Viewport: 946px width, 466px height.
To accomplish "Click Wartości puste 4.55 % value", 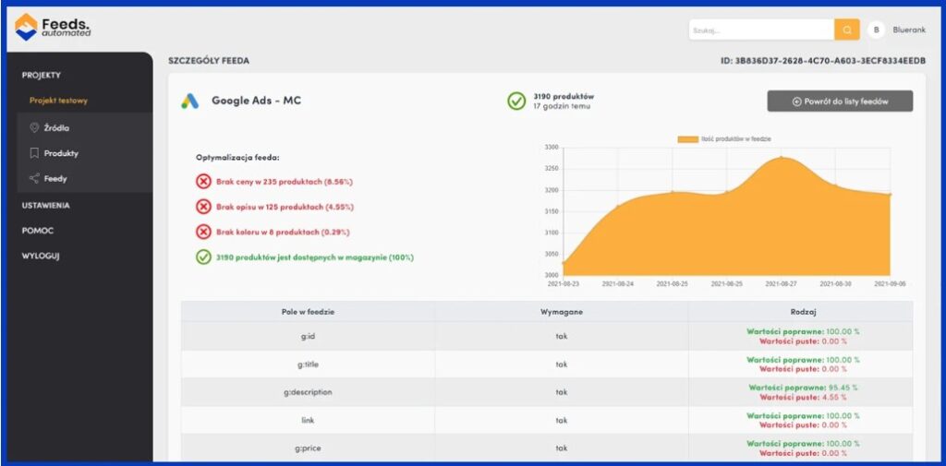I will [803, 398].
